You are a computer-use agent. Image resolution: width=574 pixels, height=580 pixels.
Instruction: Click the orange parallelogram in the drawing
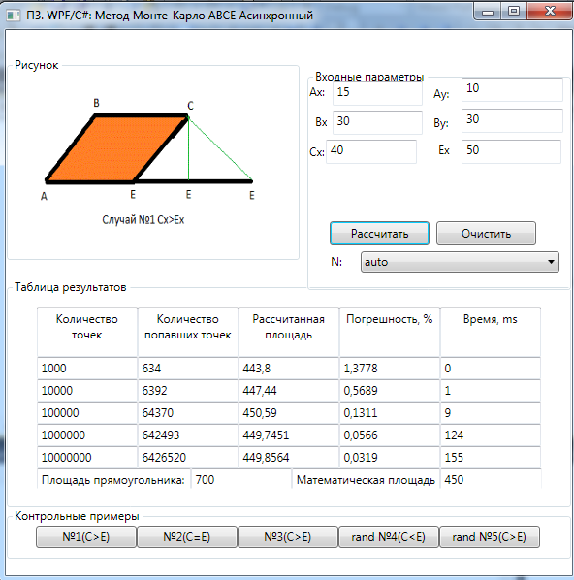click(x=116, y=149)
